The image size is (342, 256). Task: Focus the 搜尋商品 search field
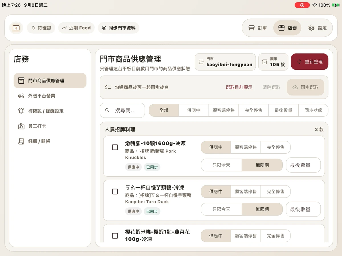[122, 110]
